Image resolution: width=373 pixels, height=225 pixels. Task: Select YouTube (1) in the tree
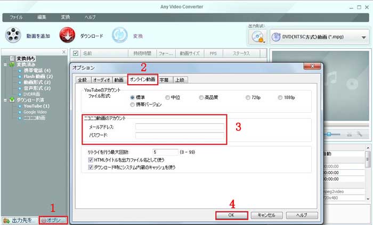pyautogui.click(x=36, y=106)
